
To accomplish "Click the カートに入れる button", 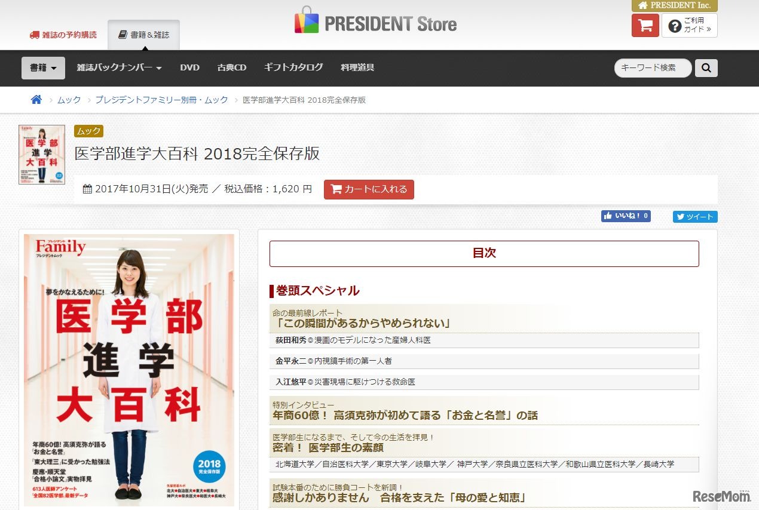I will (369, 189).
